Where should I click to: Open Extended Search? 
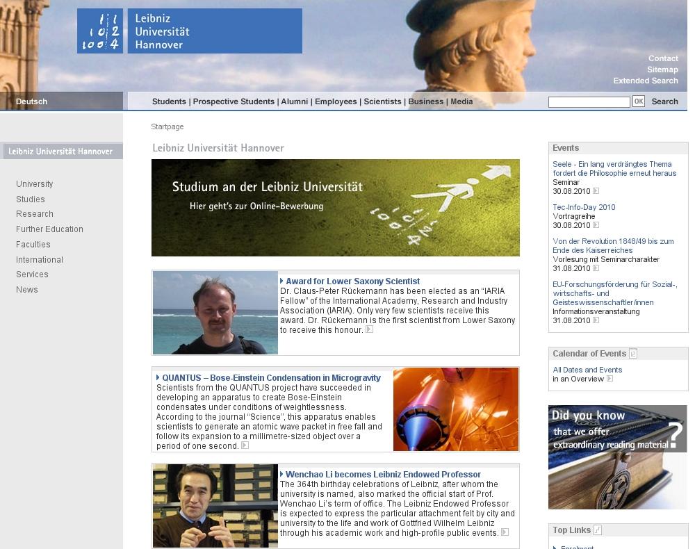point(646,81)
